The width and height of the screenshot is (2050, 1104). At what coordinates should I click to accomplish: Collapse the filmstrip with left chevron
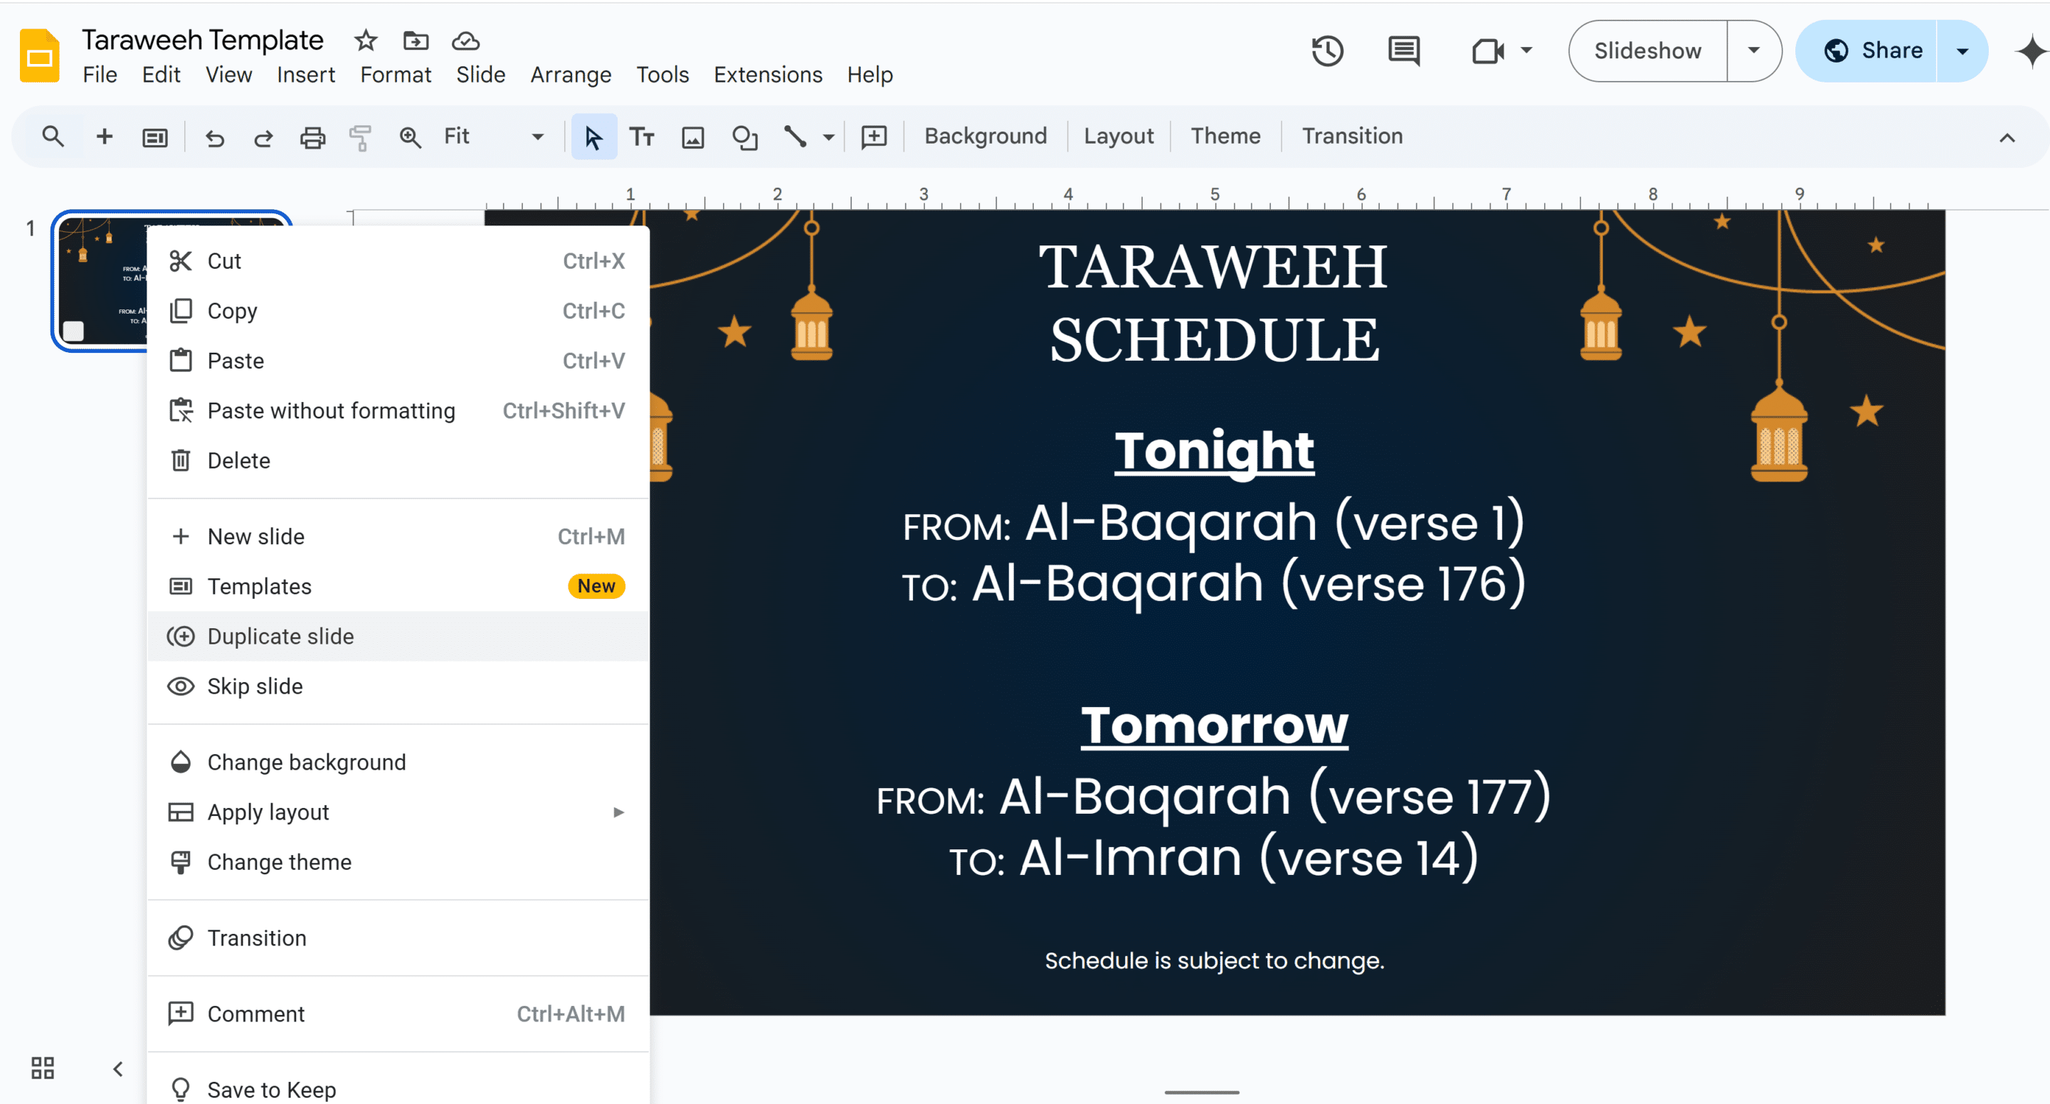(118, 1068)
